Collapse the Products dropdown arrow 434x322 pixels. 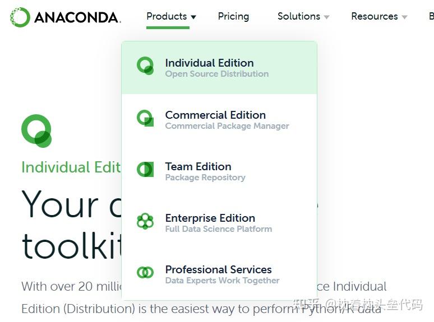(x=193, y=17)
